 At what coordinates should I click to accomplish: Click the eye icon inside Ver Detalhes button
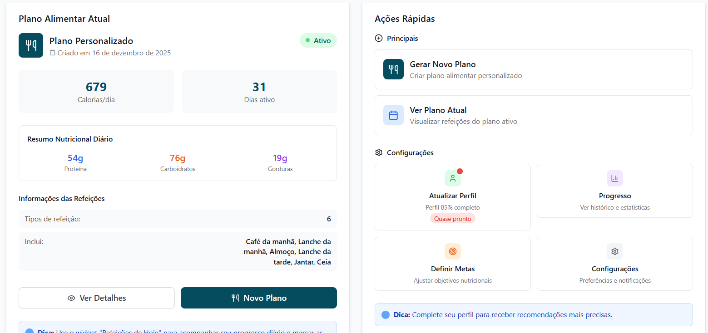[x=72, y=298]
